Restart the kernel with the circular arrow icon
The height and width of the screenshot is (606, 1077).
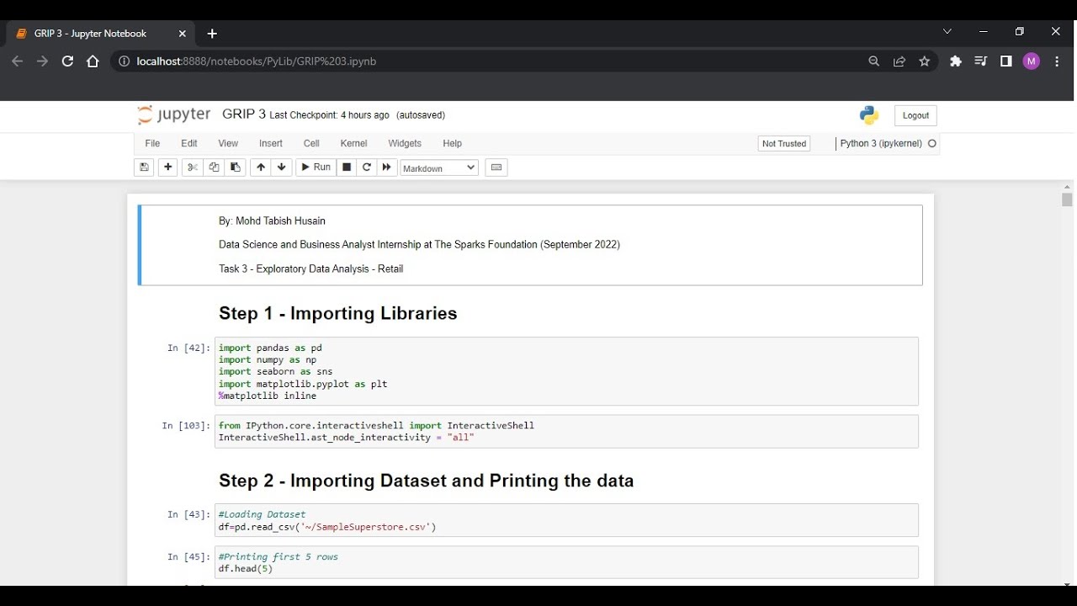click(367, 167)
